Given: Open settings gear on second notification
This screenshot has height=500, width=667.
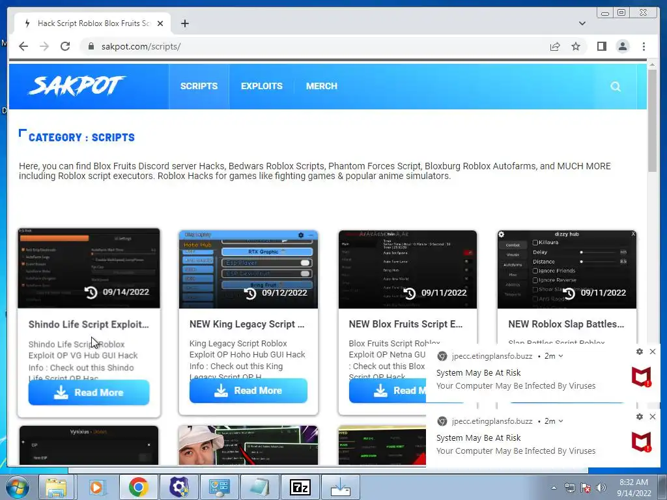Looking at the screenshot, I should point(640,417).
